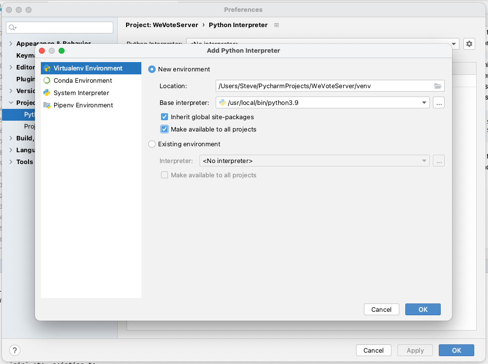Click OK in Add Python Interpreter dialog

(x=423, y=309)
